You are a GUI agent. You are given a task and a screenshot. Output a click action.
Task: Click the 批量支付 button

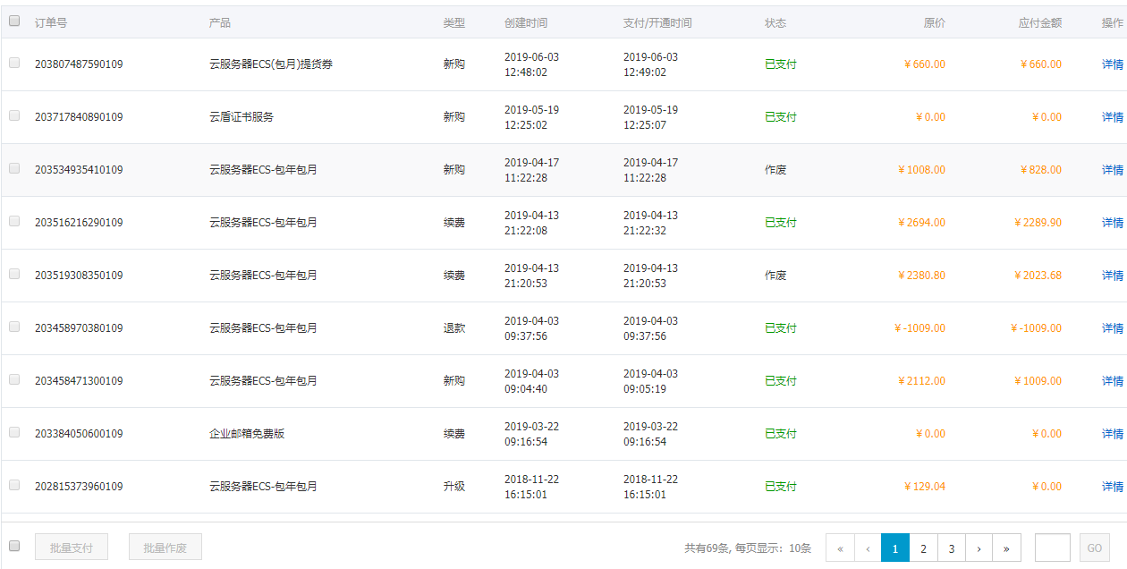72,548
